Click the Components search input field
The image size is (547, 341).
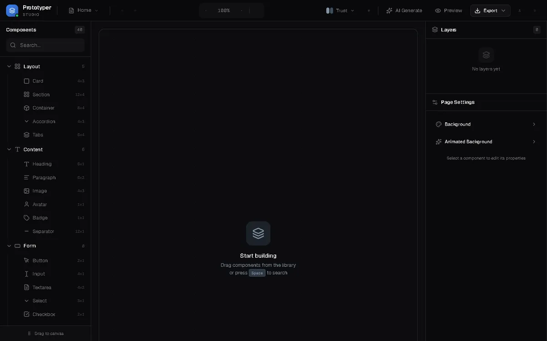click(x=46, y=45)
